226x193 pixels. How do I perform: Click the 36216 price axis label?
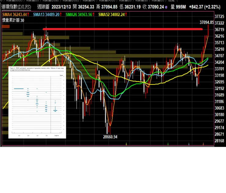[x=219, y=36]
